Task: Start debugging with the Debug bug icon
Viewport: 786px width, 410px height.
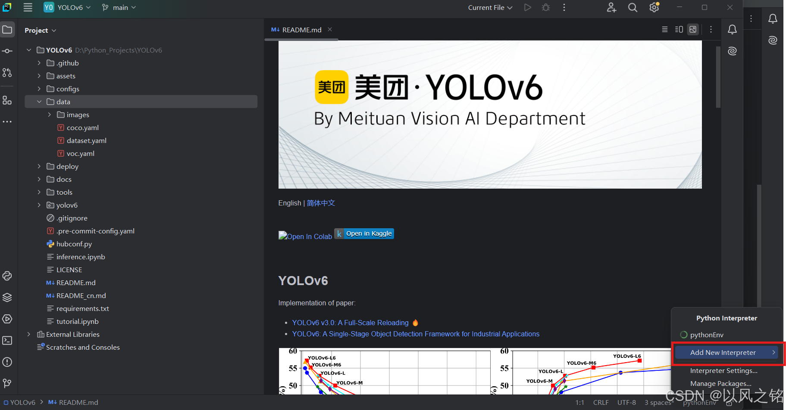Action: coord(545,7)
